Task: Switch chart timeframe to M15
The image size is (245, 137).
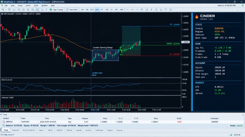Action: 92,10
